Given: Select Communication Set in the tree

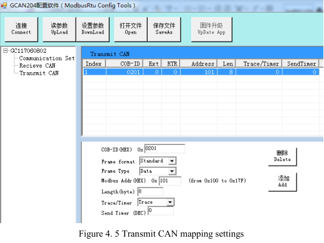Looking at the screenshot, I should click(x=47, y=58).
